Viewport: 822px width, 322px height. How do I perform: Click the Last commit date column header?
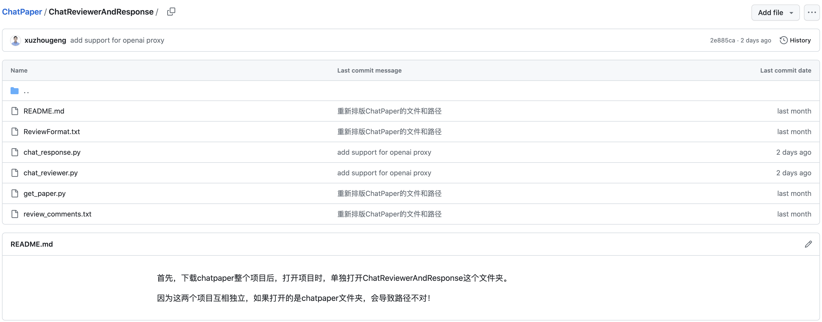[x=786, y=71]
